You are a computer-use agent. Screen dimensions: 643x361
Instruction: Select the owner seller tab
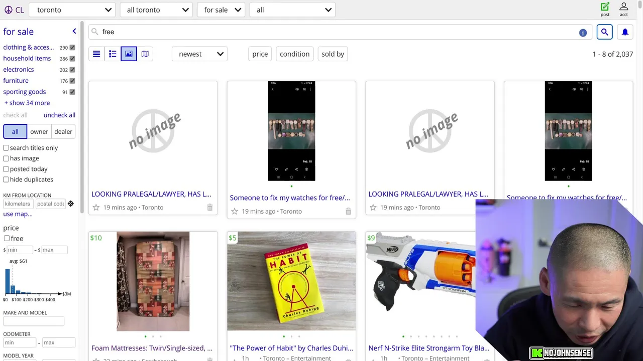[39, 131]
